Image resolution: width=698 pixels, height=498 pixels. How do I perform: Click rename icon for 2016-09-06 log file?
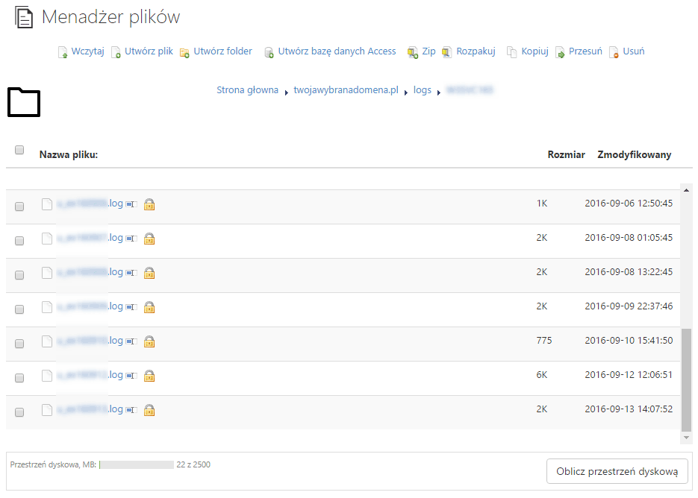(x=131, y=204)
